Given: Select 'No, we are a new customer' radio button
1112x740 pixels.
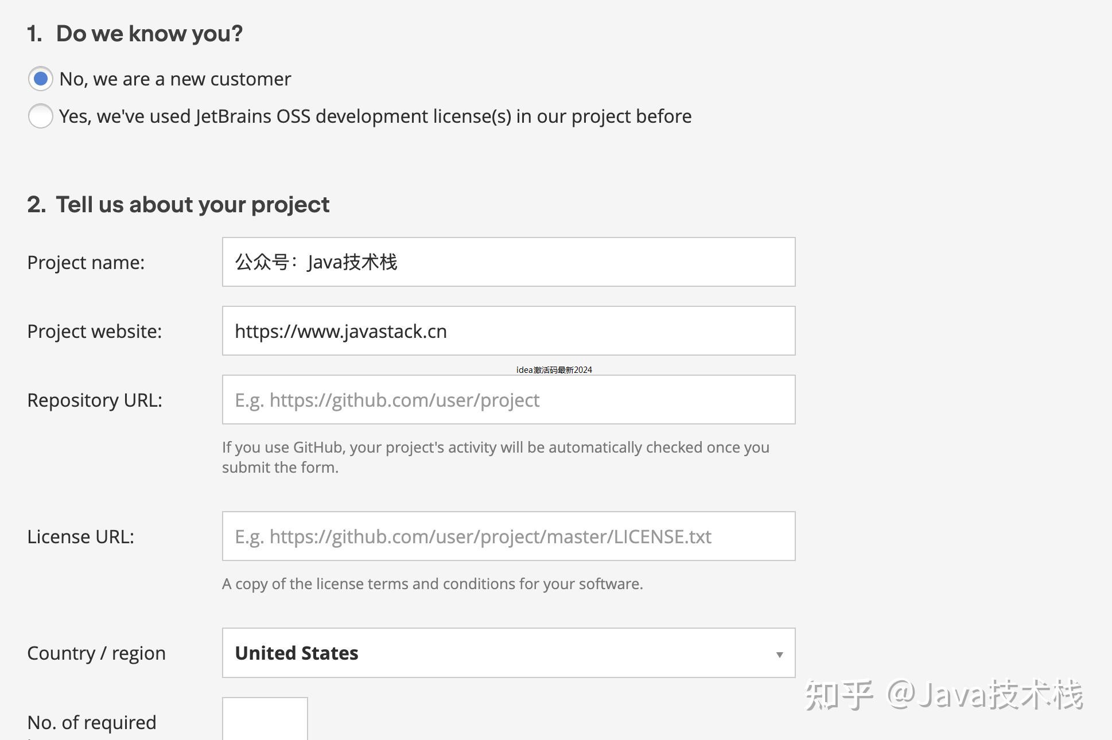Looking at the screenshot, I should pyautogui.click(x=41, y=79).
